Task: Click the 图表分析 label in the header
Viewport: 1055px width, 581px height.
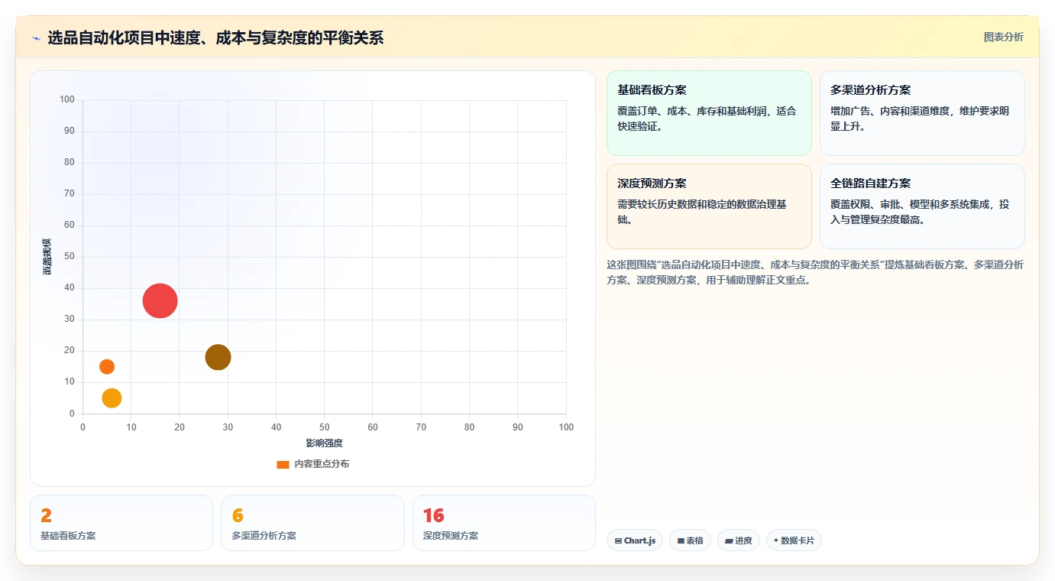Action: pyautogui.click(x=1003, y=37)
